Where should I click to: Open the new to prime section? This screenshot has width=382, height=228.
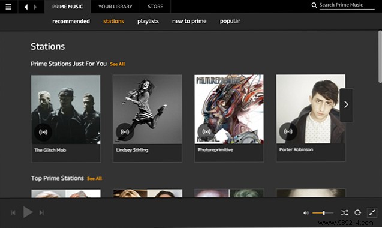[x=190, y=21]
